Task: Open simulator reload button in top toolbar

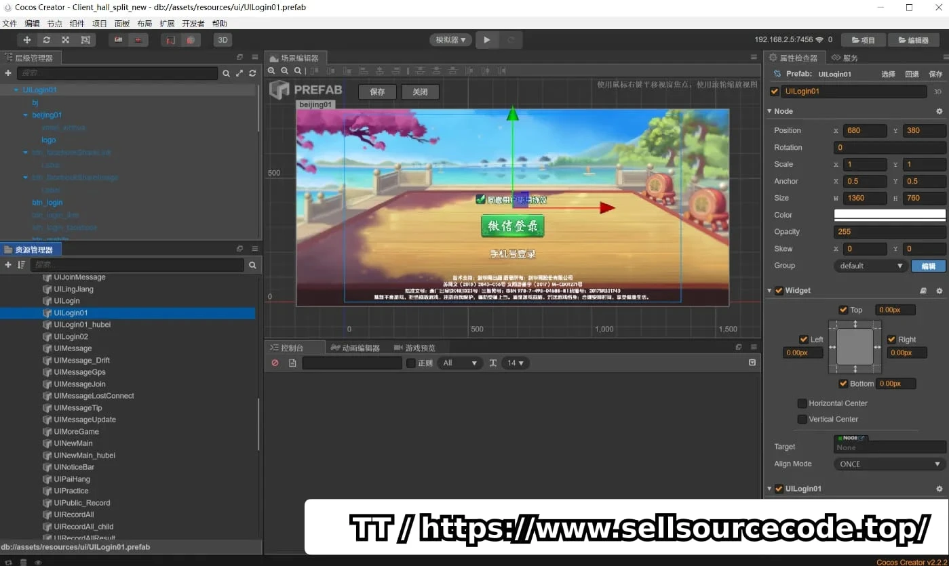Action: (x=511, y=40)
